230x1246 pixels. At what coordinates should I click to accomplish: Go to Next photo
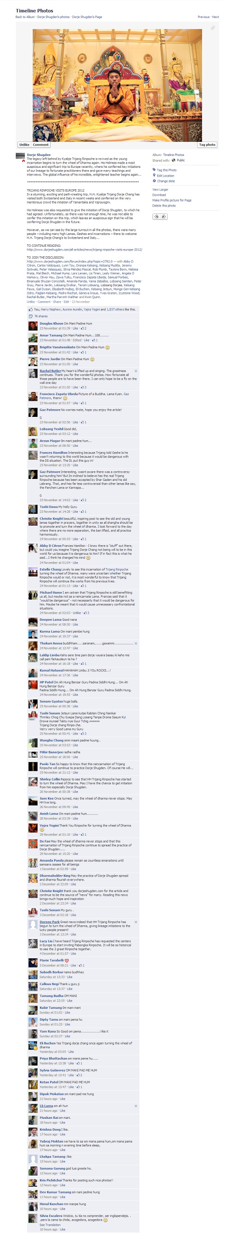[x=215, y=17]
